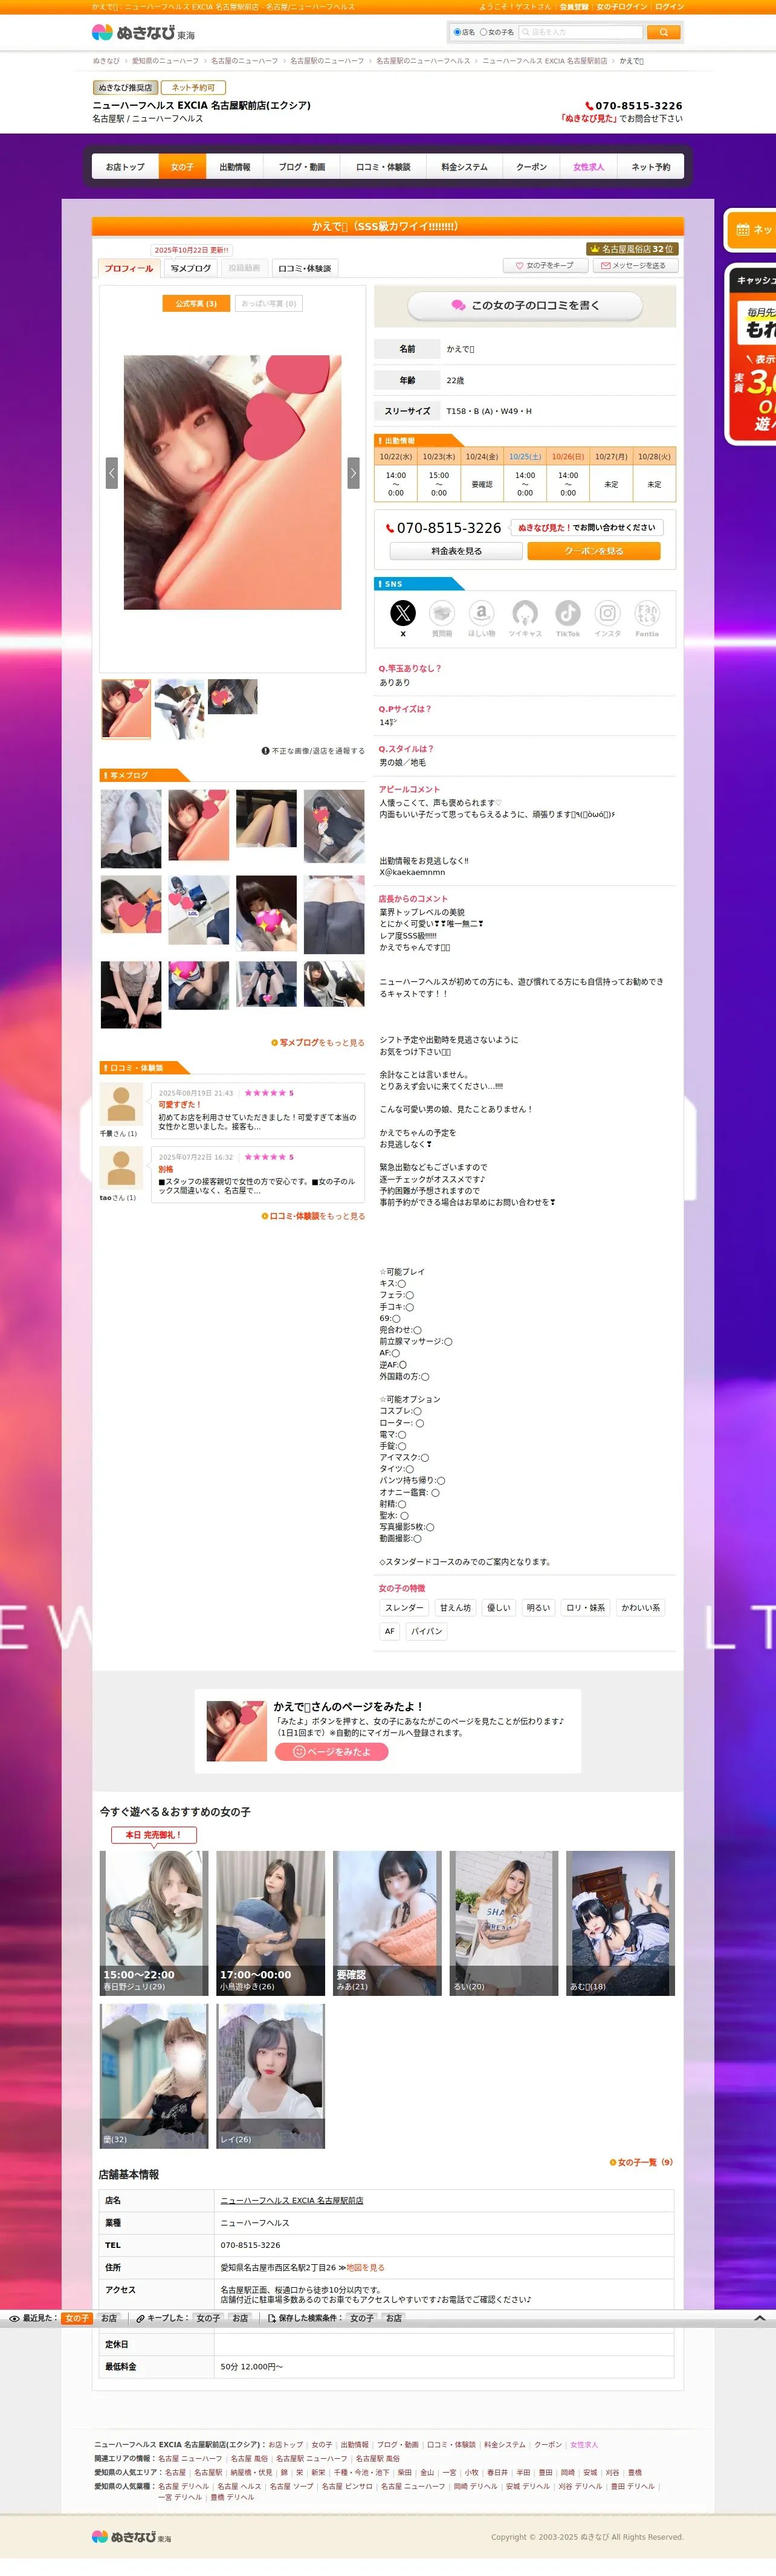Open the ブログ・動画 navigation tab

point(302,167)
